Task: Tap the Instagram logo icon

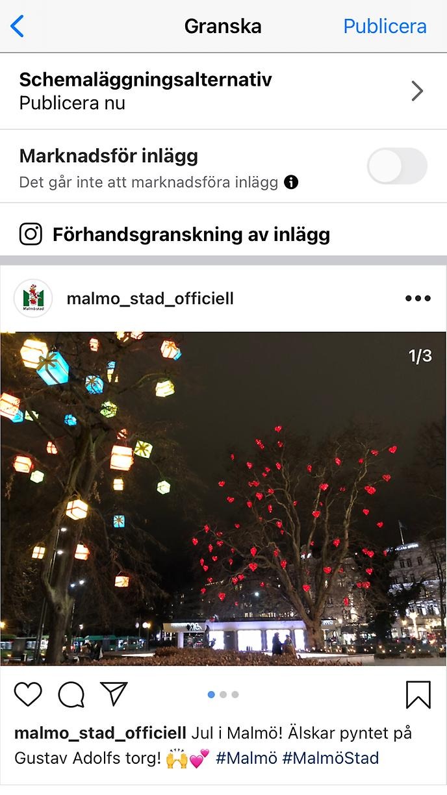Action: [x=31, y=234]
